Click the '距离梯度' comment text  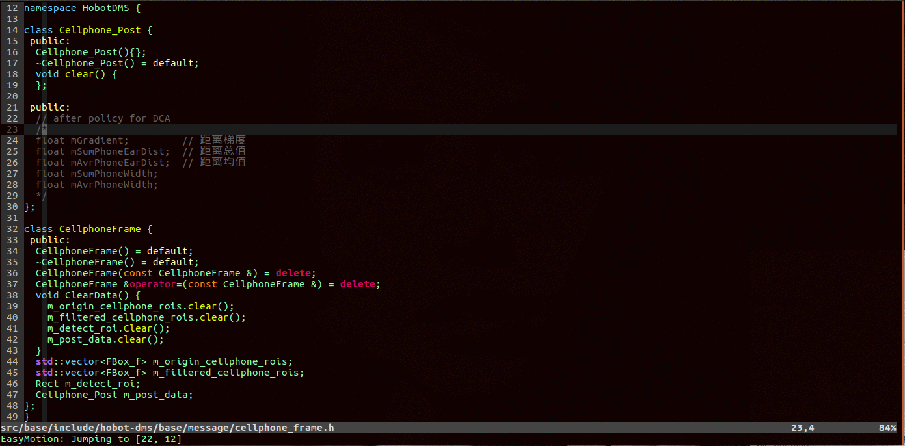click(x=223, y=140)
